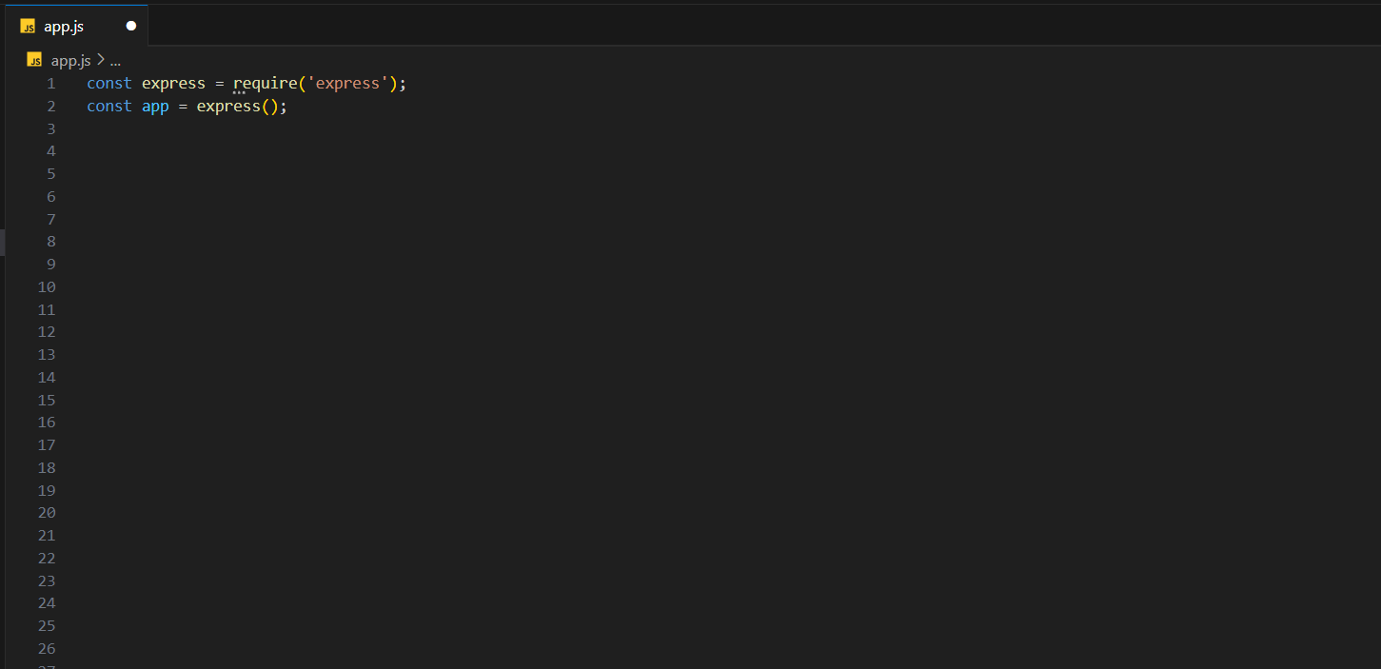Click the app variable on line 2

point(155,106)
